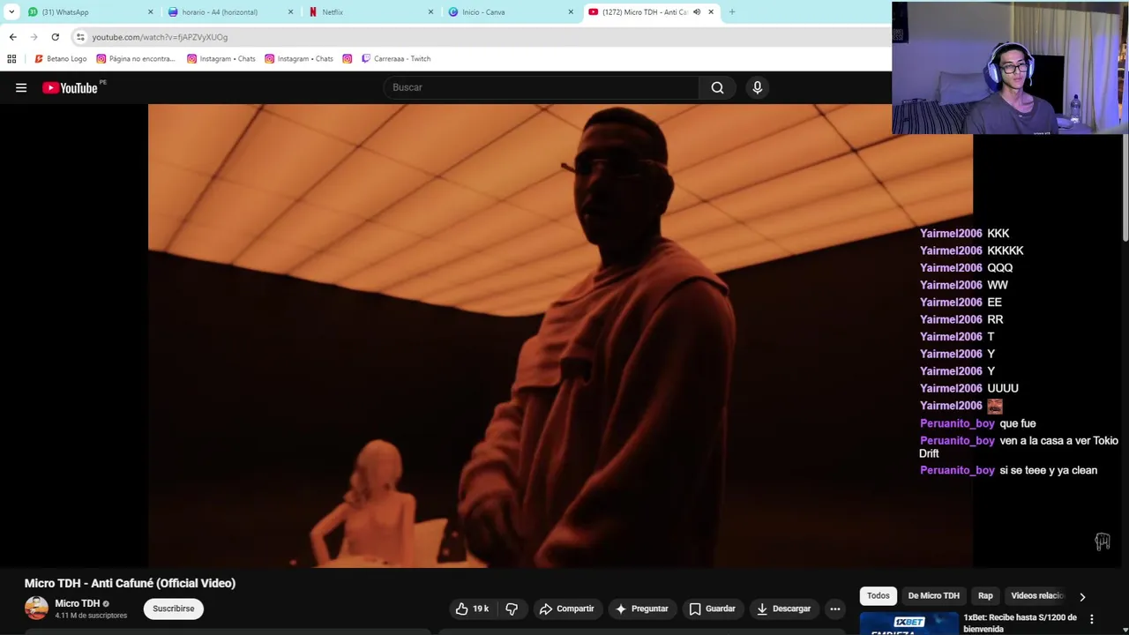1129x635 pixels.
Task: Open the YouTube hamburger guide menu
Action: (21, 87)
